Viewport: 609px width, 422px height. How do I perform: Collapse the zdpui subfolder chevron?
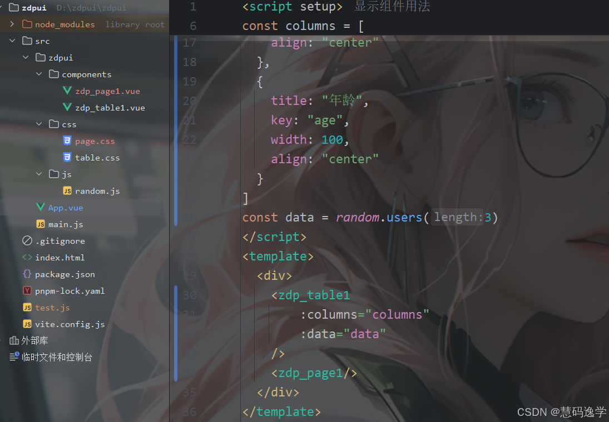[x=26, y=57]
